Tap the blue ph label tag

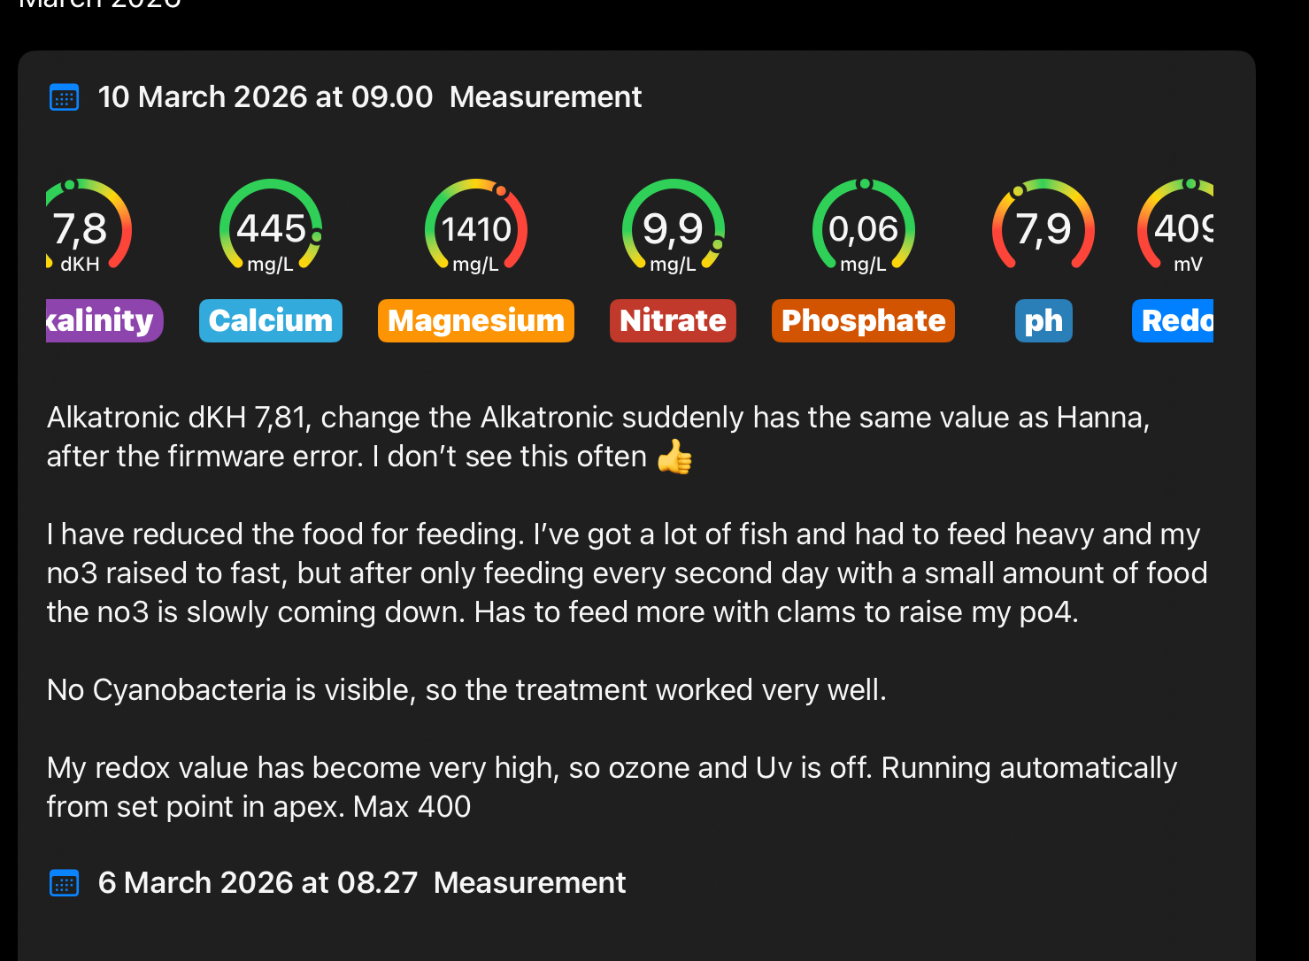click(x=1043, y=320)
